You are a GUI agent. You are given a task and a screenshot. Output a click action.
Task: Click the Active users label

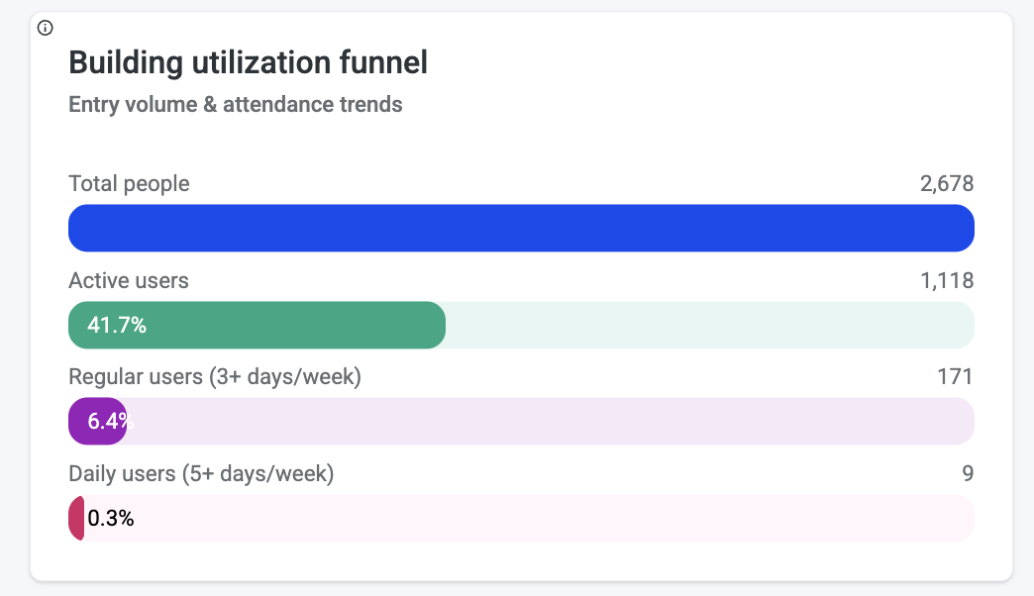128,281
